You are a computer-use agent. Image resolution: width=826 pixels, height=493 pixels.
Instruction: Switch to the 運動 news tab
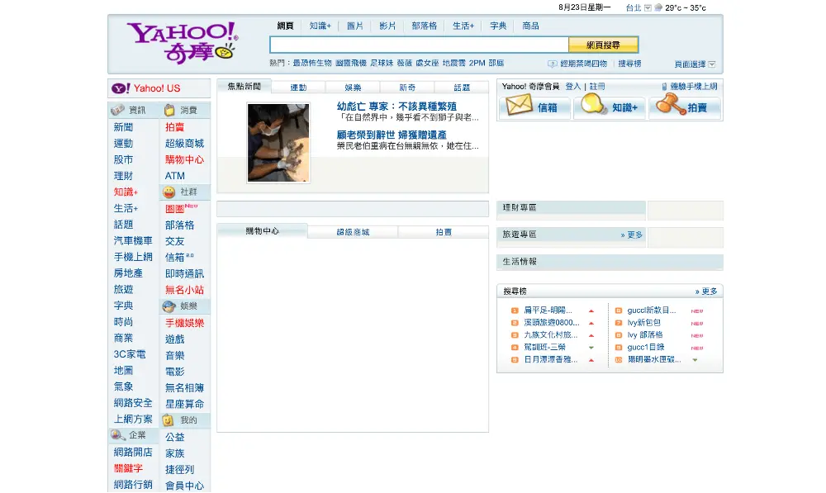[x=299, y=88]
